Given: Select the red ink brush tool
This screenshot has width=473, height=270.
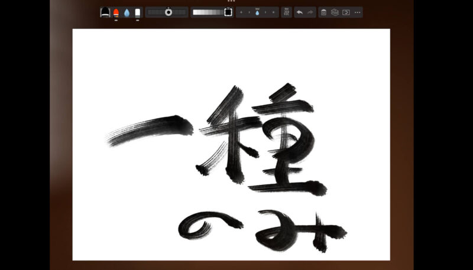Looking at the screenshot, I should [x=116, y=12].
